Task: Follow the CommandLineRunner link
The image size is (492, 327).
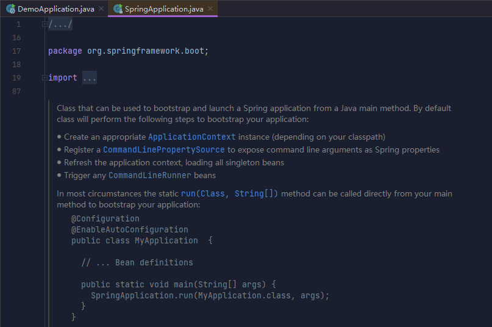Action: pos(149,175)
